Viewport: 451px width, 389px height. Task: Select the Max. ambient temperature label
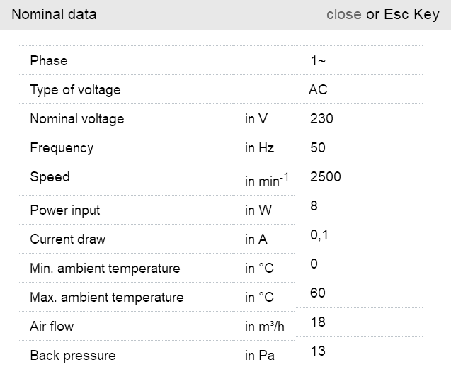coord(106,298)
